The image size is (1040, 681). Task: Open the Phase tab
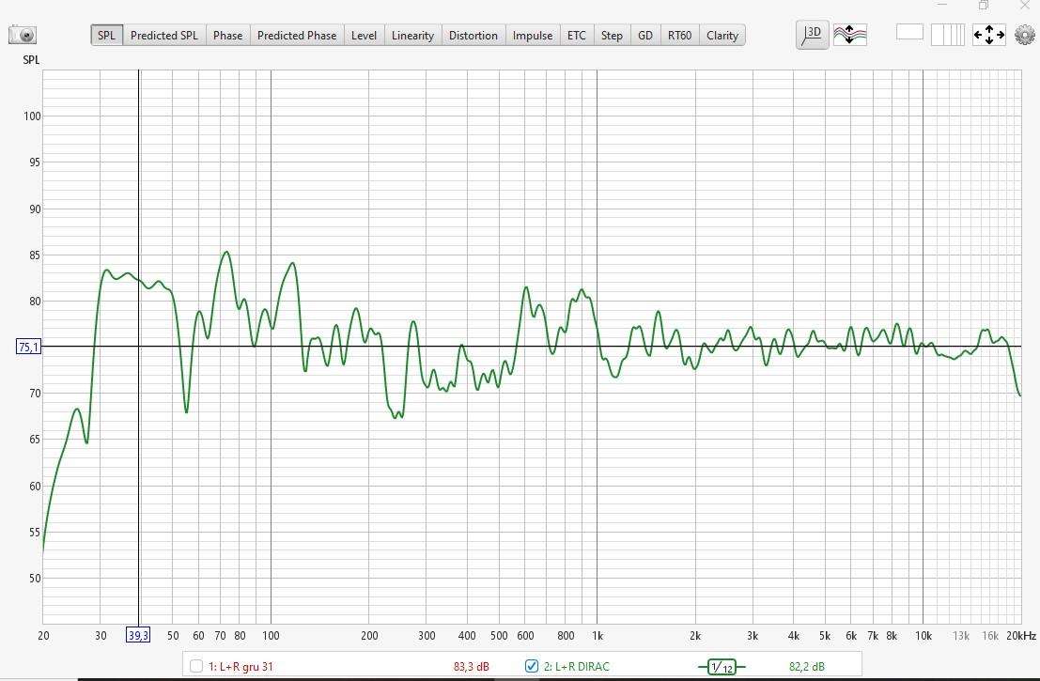227,36
